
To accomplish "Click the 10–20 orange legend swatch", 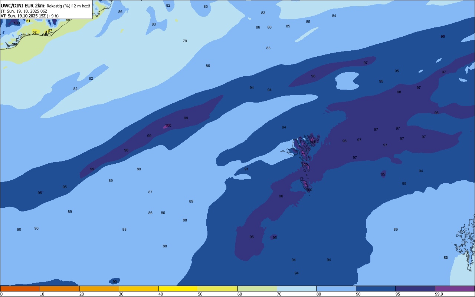I will (x=59, y=288).
